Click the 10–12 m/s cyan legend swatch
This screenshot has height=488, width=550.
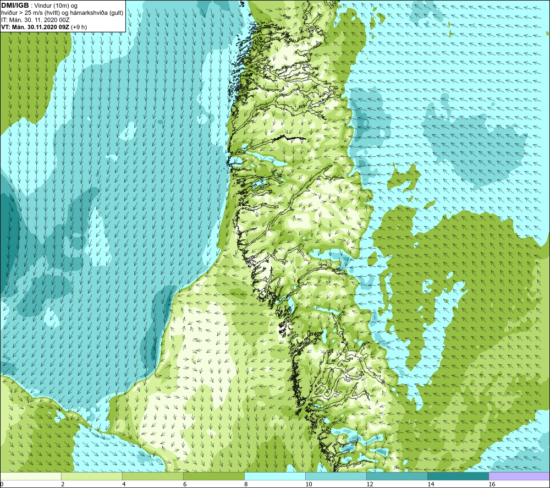pyautogui.click(x=336, y=476)
